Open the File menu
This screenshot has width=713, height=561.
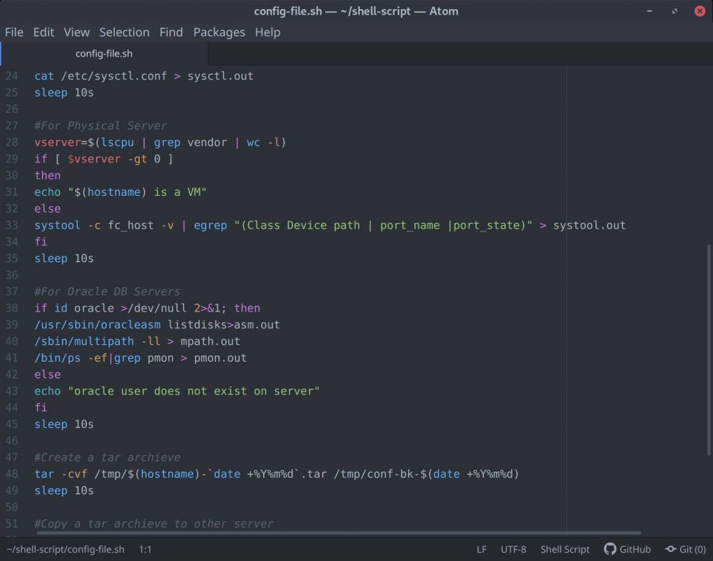point(14,32)
